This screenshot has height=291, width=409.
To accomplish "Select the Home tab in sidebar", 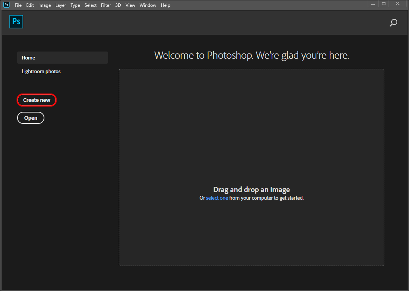I will pyautogui.click(x=63, y=58).
